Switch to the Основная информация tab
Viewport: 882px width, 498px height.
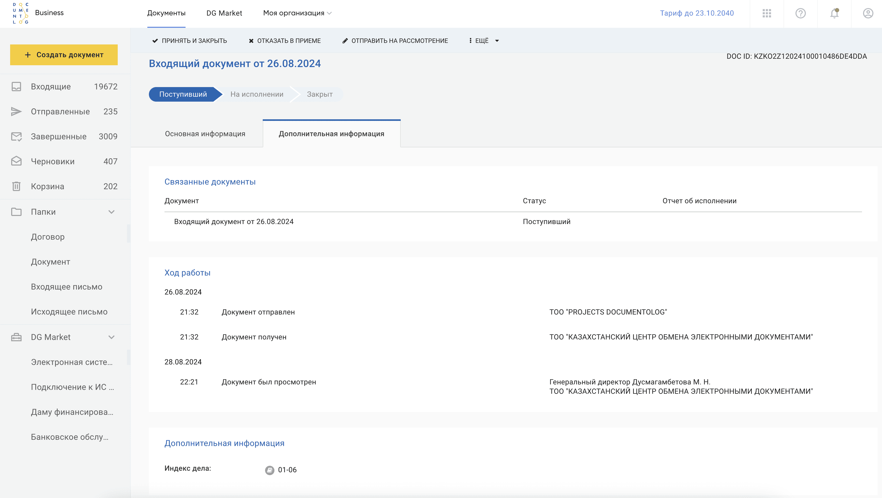(x=205, y=134)
